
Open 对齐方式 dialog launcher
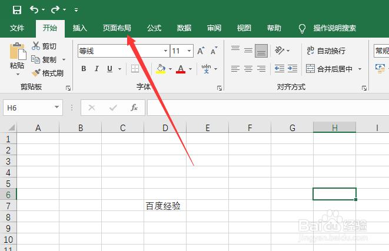(364, 88)
